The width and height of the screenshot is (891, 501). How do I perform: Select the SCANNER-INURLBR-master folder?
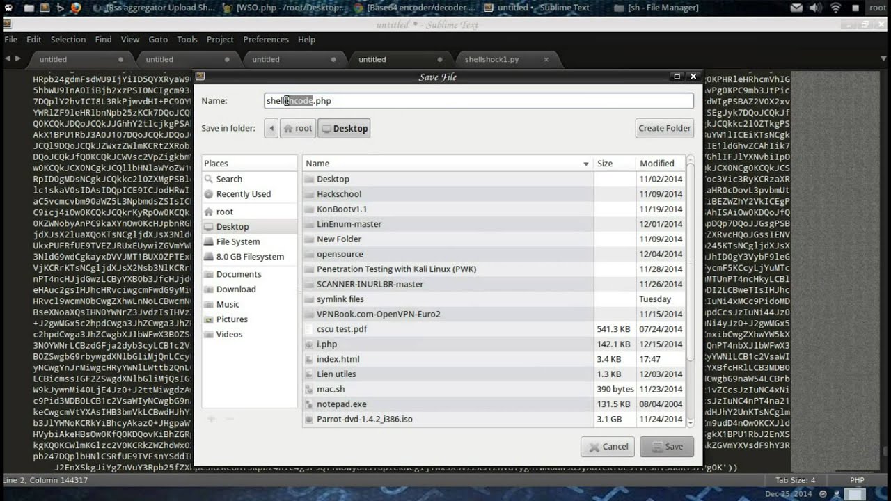(x=494, y=284)
